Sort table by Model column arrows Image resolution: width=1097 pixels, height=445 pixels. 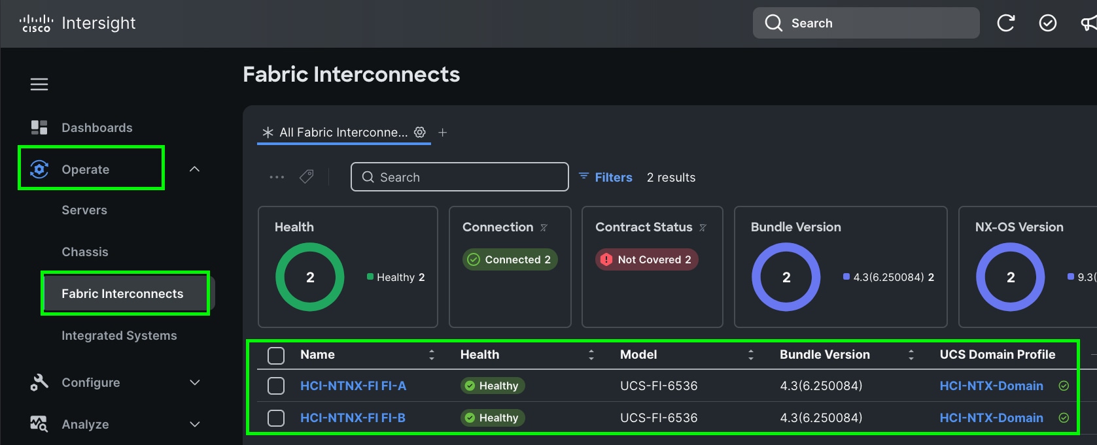(751, 355)
